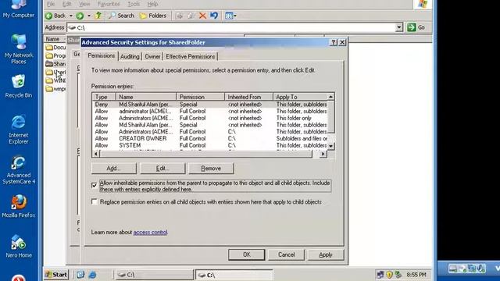Open My Network Places desktop icon
This screenshot has width=500, height=281.
point(19,48)
